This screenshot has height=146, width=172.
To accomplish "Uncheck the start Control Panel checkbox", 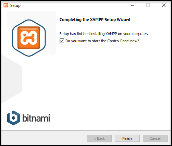I will coord(62,41).
